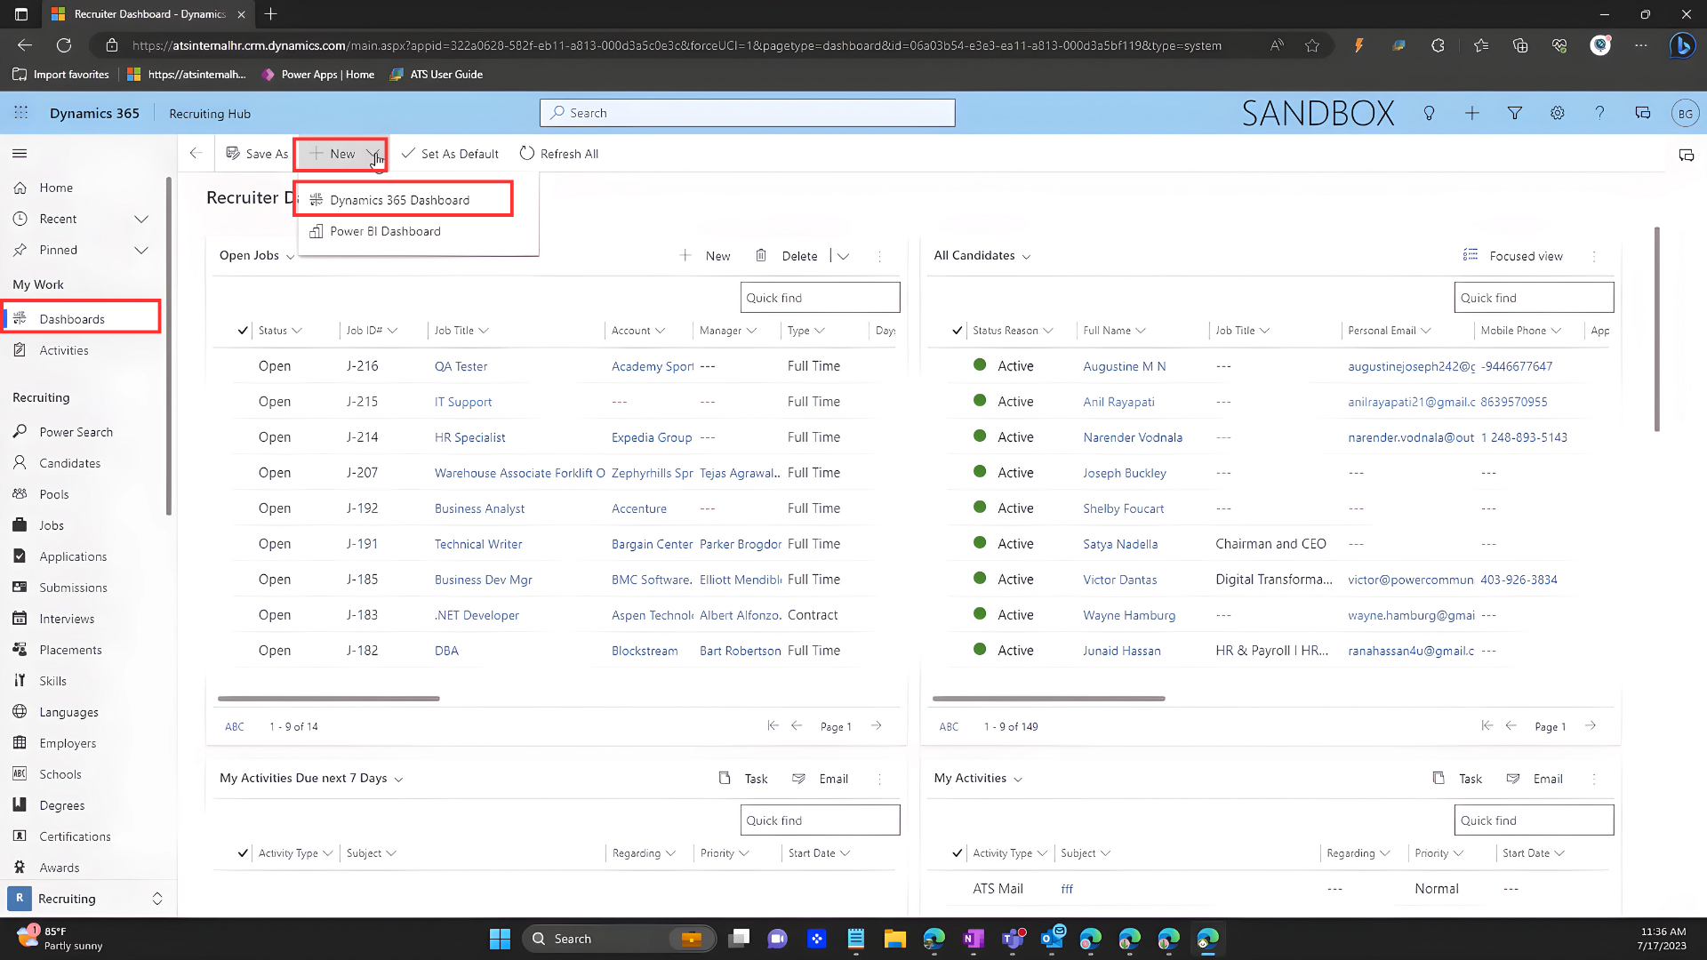Image resolution: width=1707 pixels, height=960 pixels.
Task: Open the Dynamics 365 app launcher waffle
Action: (x=20, y=113)
